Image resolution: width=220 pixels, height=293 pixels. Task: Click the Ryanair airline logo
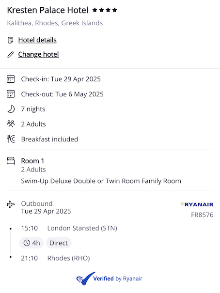point(197,204)
